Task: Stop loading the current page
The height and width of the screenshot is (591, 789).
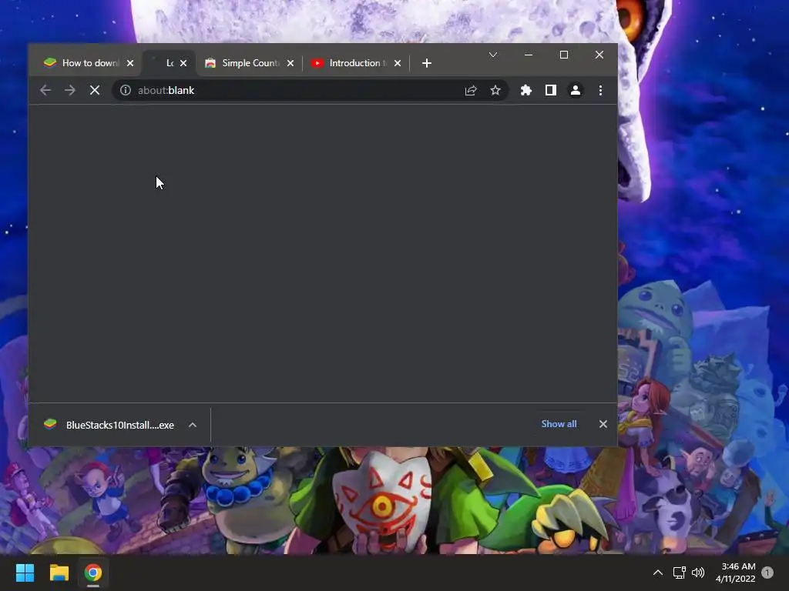Action: [95, 91]
